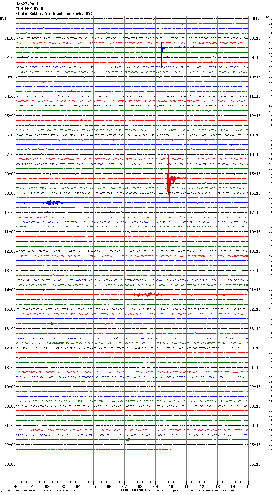This screenshot has height=495, width=274.
Task: Select the vertical division 1600.00 microvolts note
Action: [41, 491]
